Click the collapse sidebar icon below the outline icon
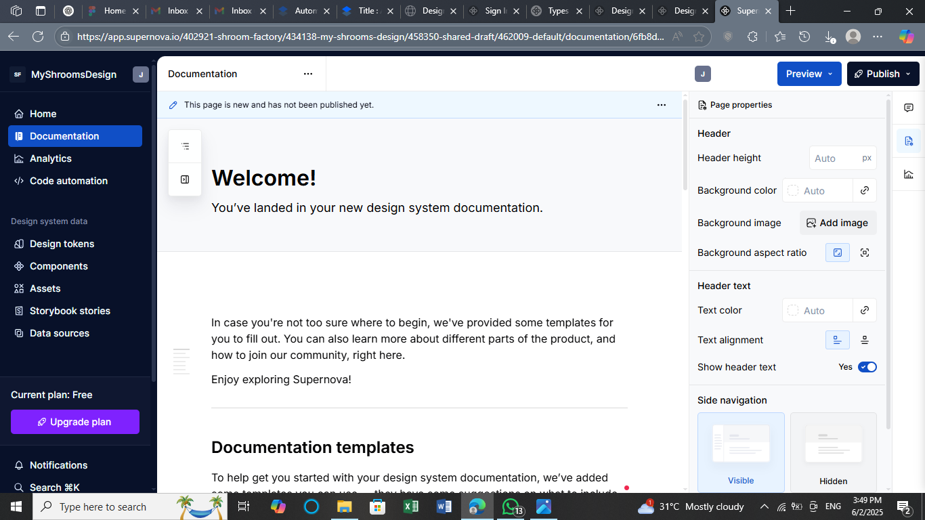This screenshot has height=520, width=925. click(x=184, y=179)
